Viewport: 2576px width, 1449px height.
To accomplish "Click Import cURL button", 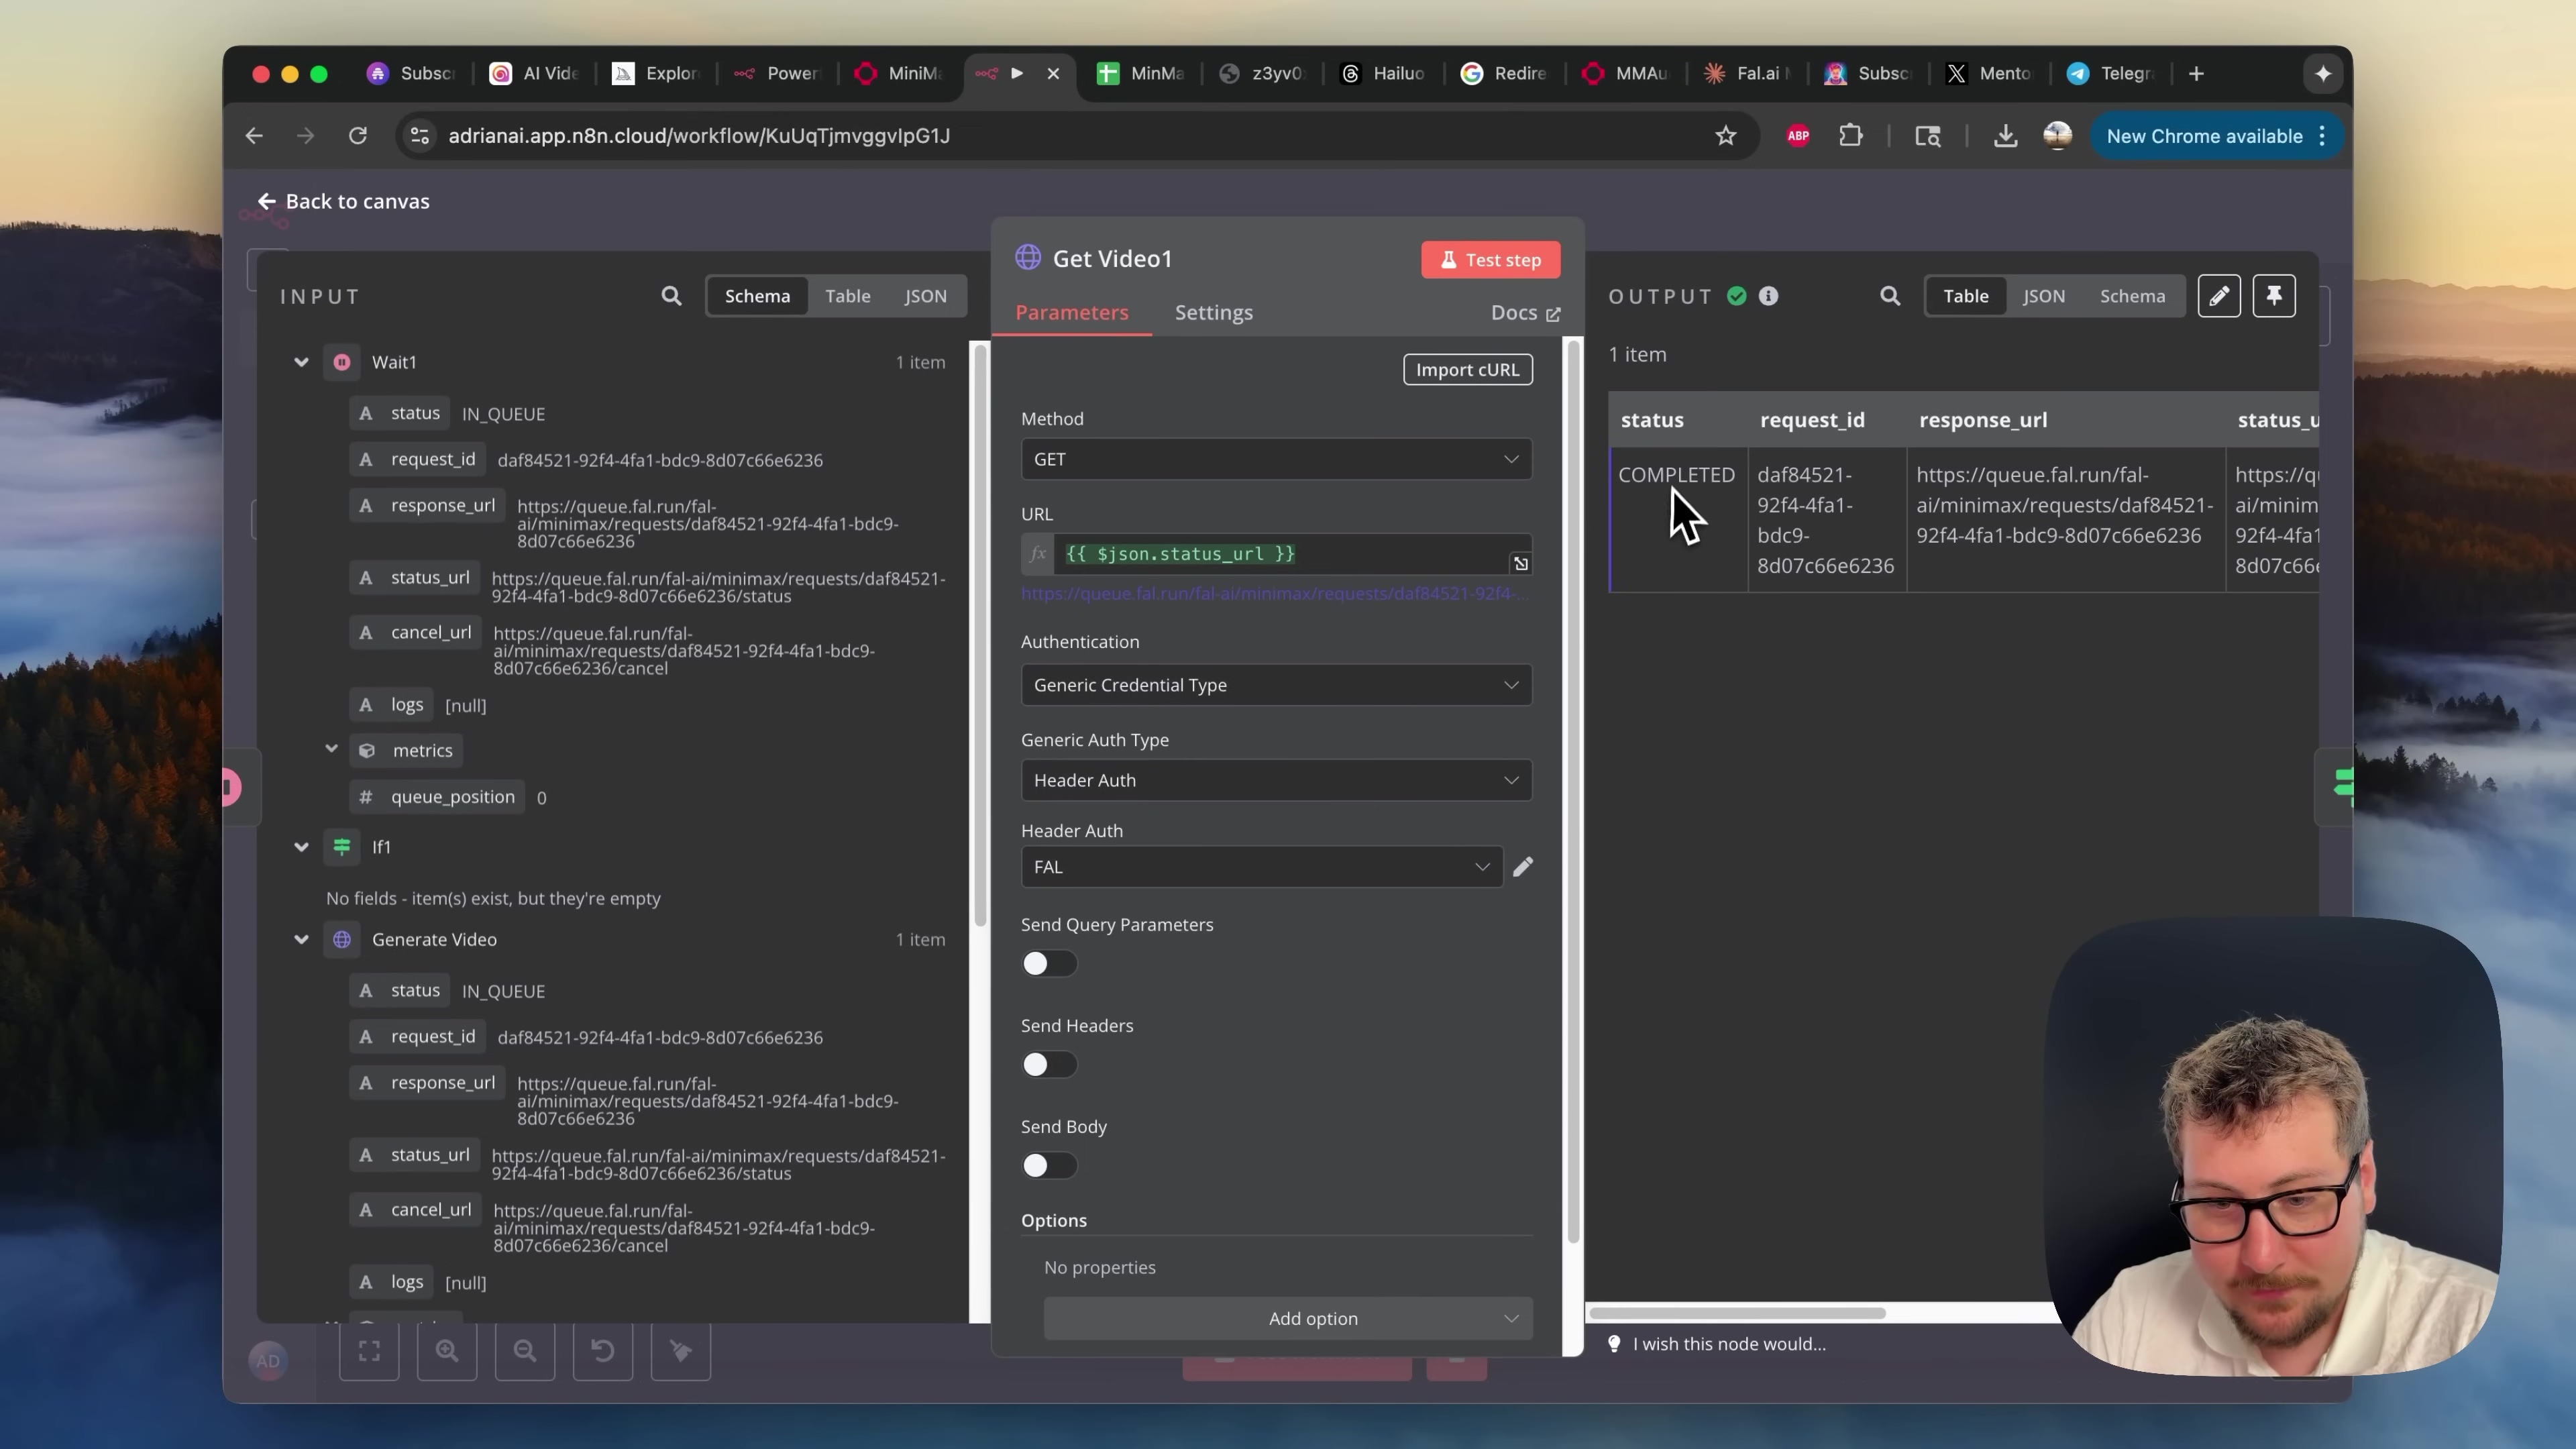I will tap(1467, 370).
